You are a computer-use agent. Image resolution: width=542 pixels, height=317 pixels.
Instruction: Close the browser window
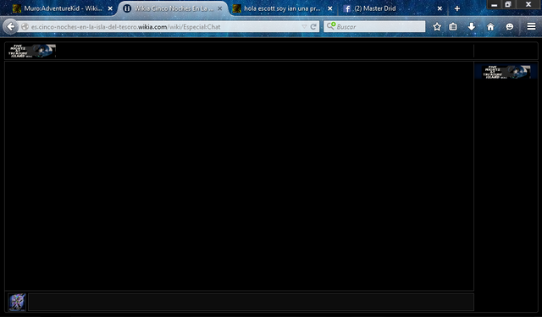[528, 4]
